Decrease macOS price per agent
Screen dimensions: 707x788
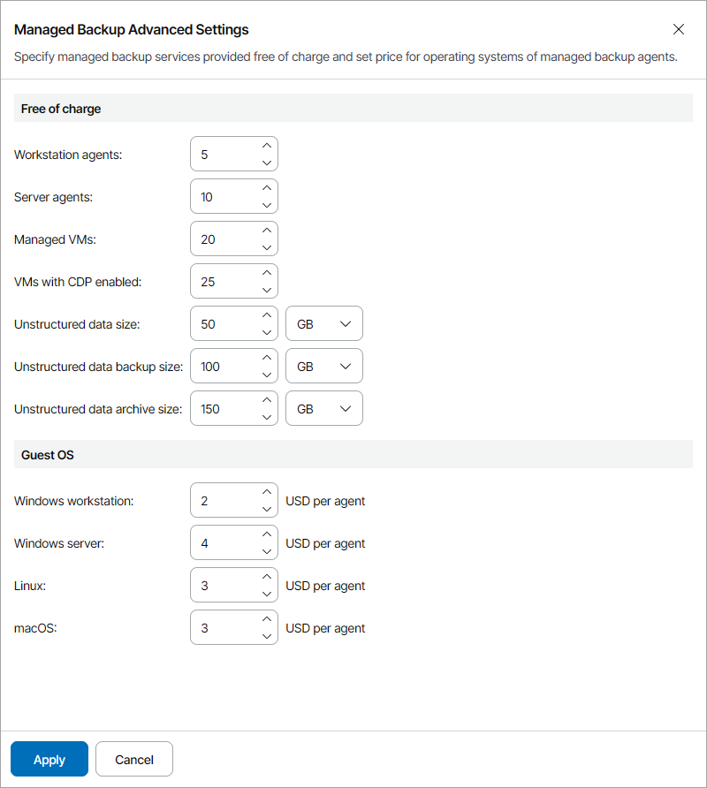click(x=267, y=636)
